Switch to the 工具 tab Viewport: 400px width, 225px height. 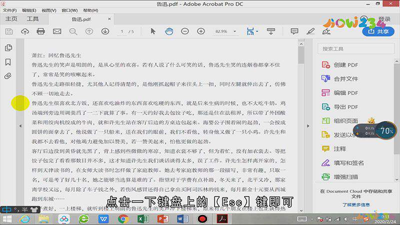[32, 19]
